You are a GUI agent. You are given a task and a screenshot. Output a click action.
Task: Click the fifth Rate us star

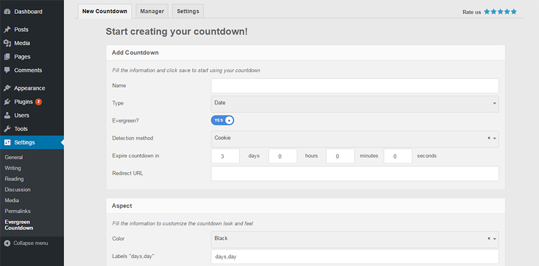(514, 12)
